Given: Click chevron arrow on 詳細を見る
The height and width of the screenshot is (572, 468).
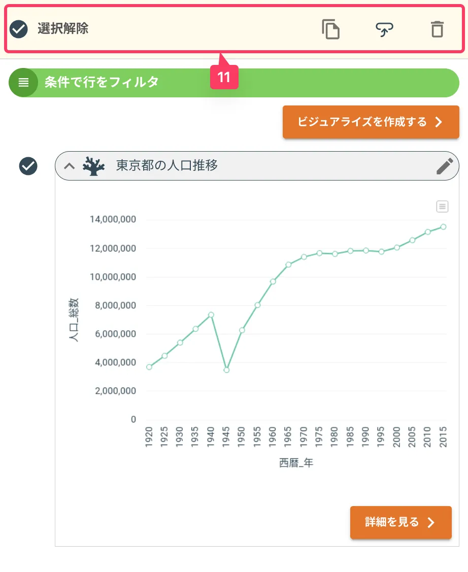Looking at the screenshot, I should [431, 522].
